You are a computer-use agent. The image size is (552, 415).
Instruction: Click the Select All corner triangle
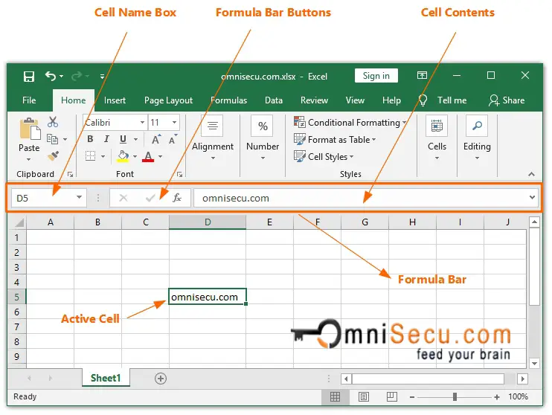19,222
